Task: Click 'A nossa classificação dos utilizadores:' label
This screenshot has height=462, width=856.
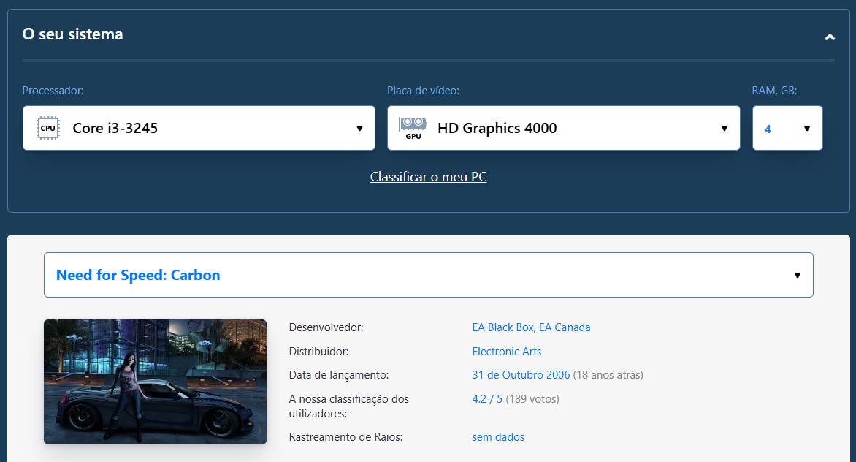Action: pos(349,406)
